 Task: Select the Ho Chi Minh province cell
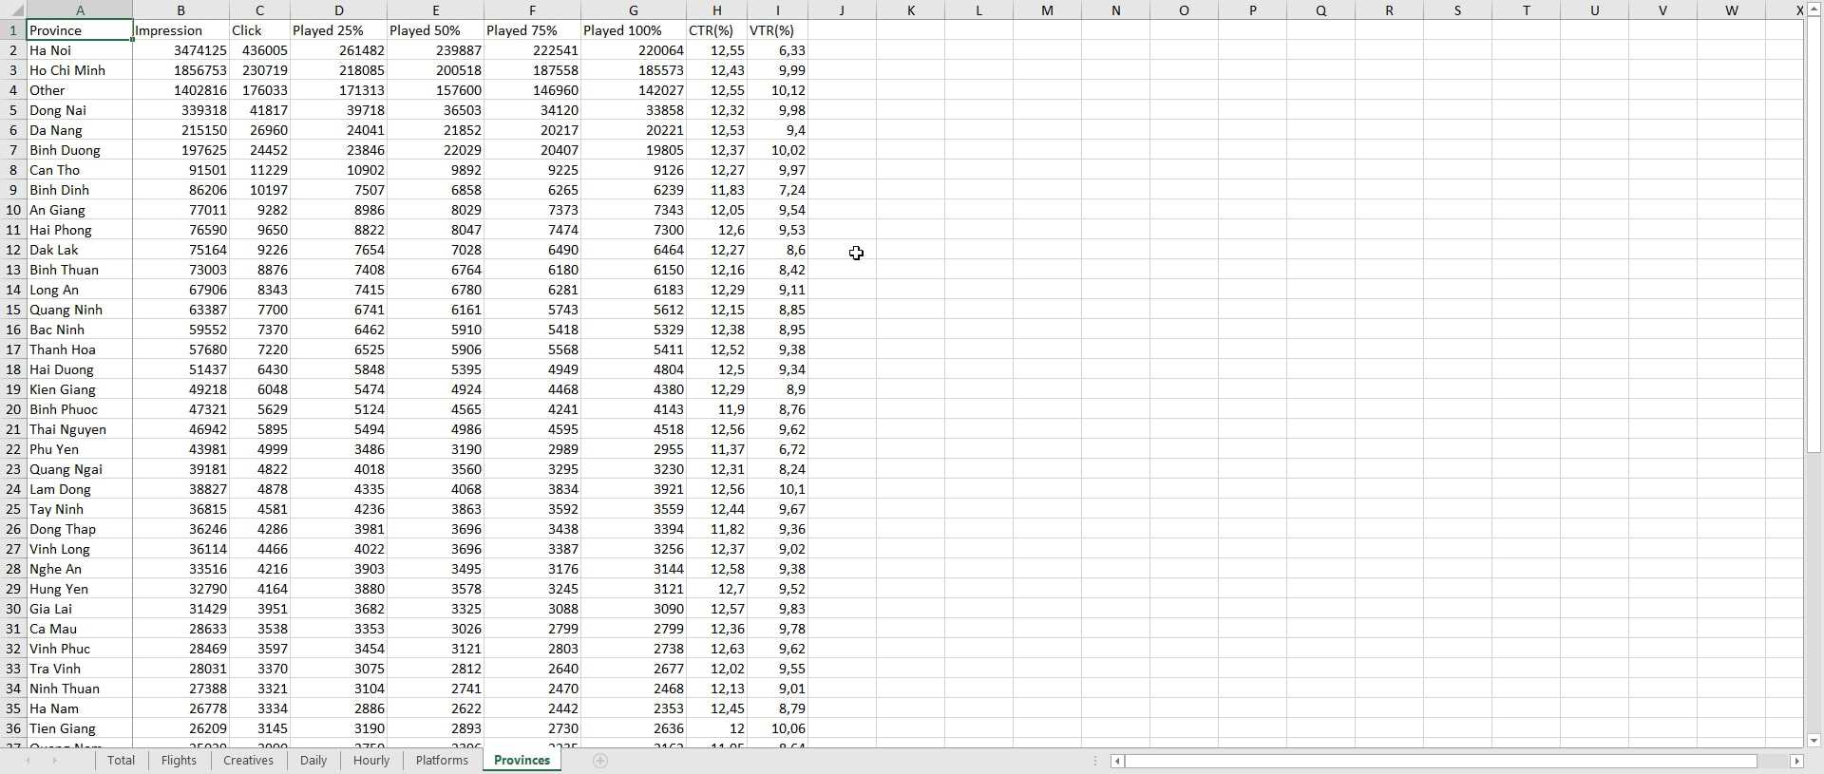point(79,70)
